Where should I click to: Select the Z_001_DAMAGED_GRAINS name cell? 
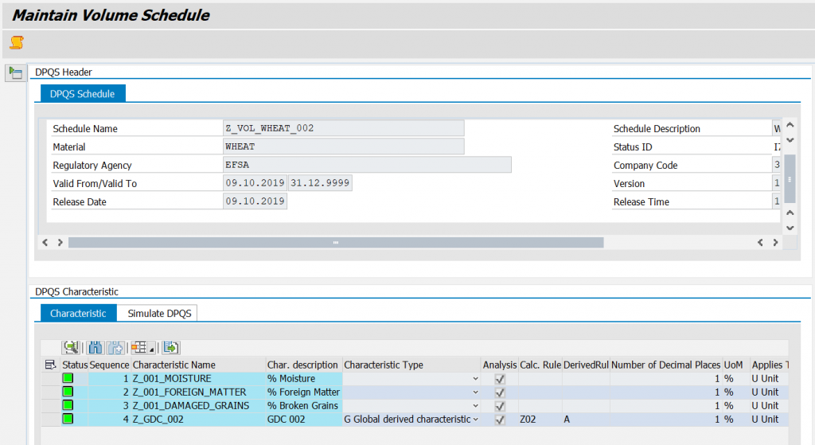tap(198, 405)
